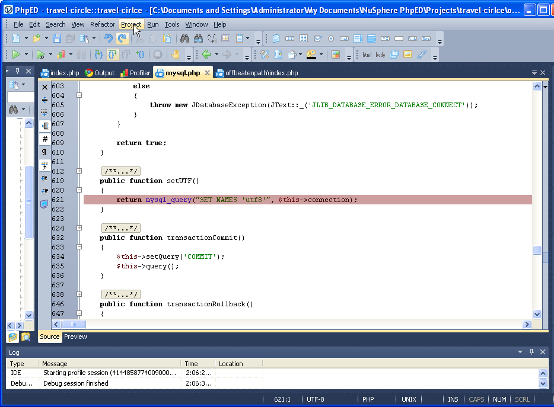Click the hand breakpoint icon
Image resolution: width=554 pixels, height=407 pixels.
175,55
